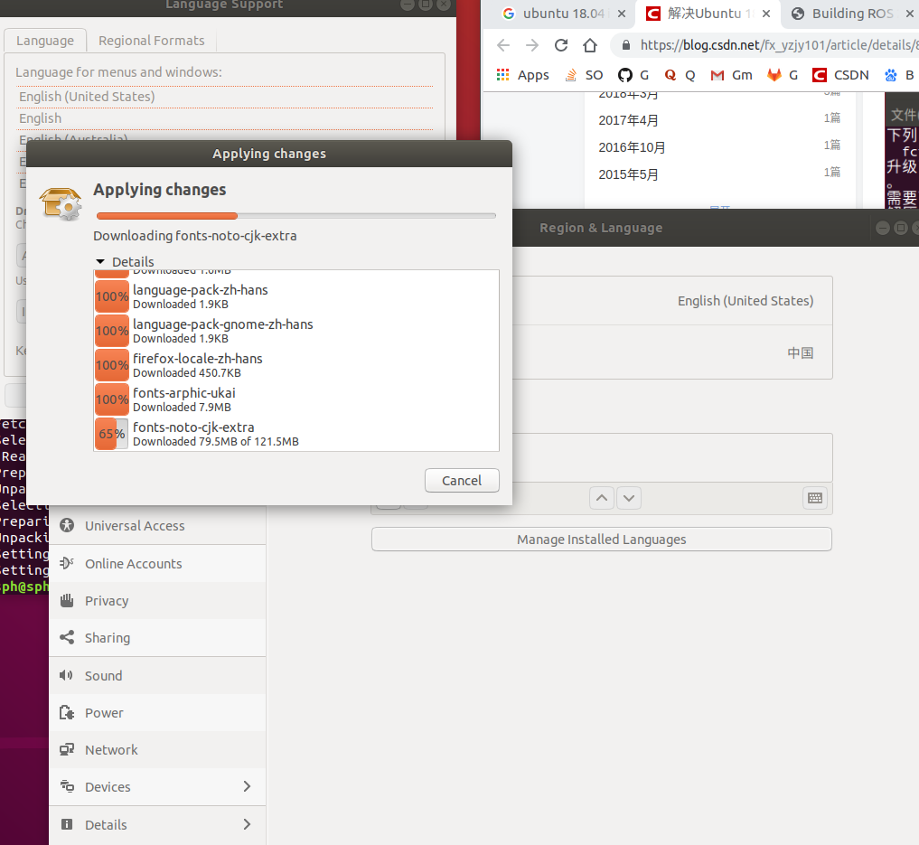Click the overall download progress bar

click(x=296, y=216)
